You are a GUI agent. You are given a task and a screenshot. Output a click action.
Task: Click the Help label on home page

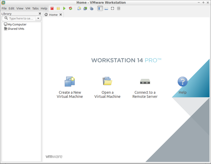click(183, 92)
